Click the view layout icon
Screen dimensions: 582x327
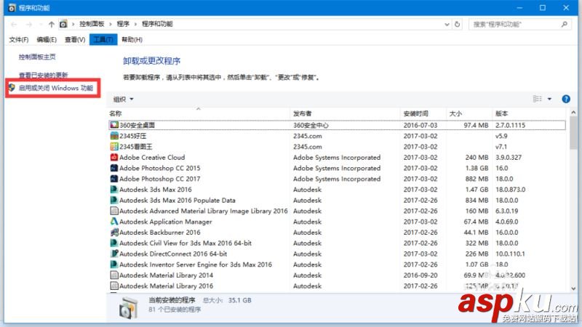[x=537, y=99]
